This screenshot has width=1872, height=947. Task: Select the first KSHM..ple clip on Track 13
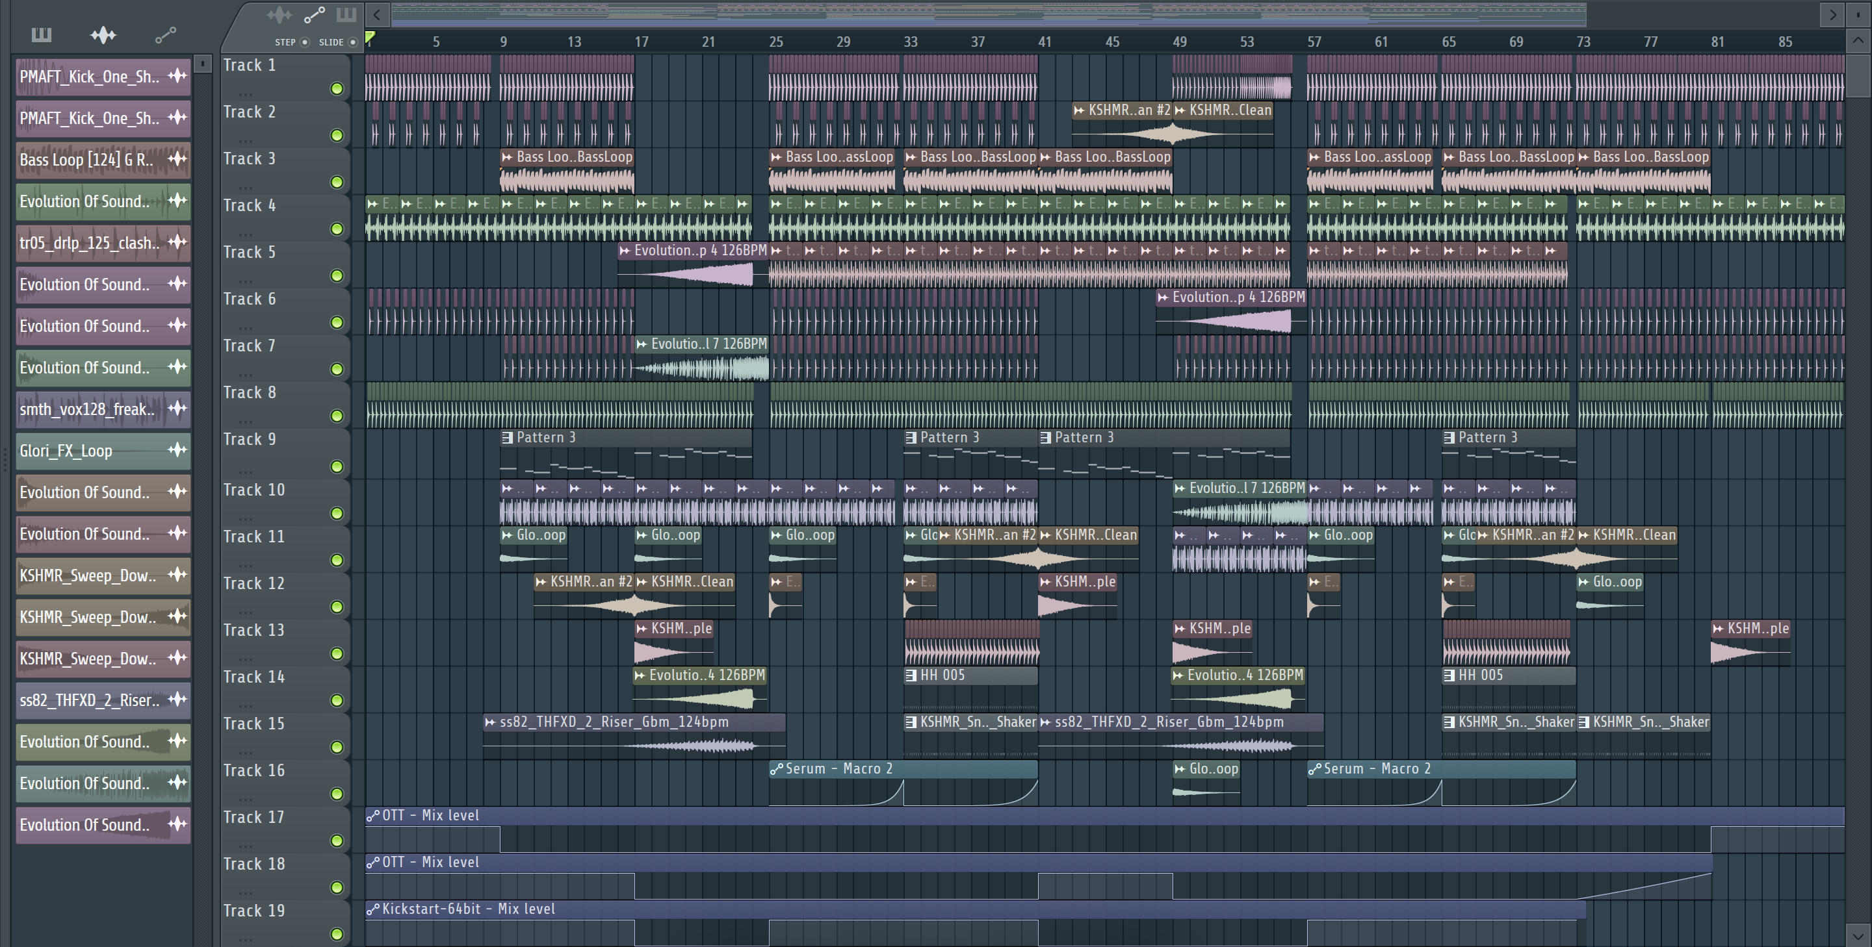point(673,643)
